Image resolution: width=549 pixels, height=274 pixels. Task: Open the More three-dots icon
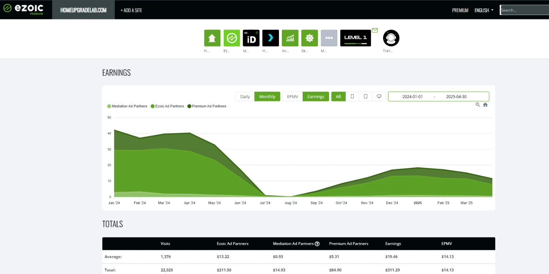tap(329, 38)
